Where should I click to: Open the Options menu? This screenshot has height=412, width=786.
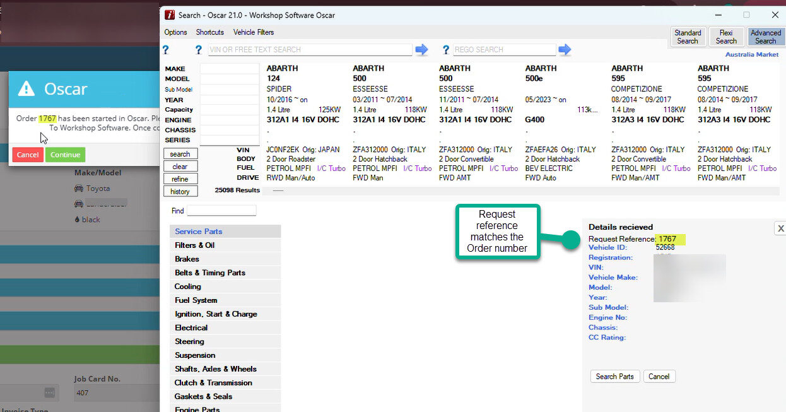[175, 32]
